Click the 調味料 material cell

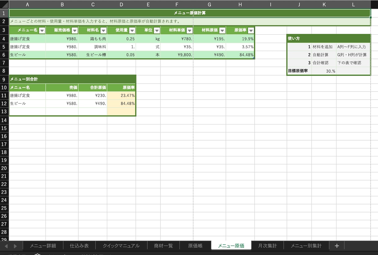point(93,47)
